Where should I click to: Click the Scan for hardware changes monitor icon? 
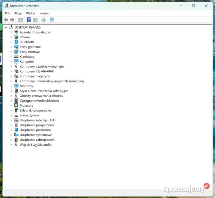click(52, 20)
